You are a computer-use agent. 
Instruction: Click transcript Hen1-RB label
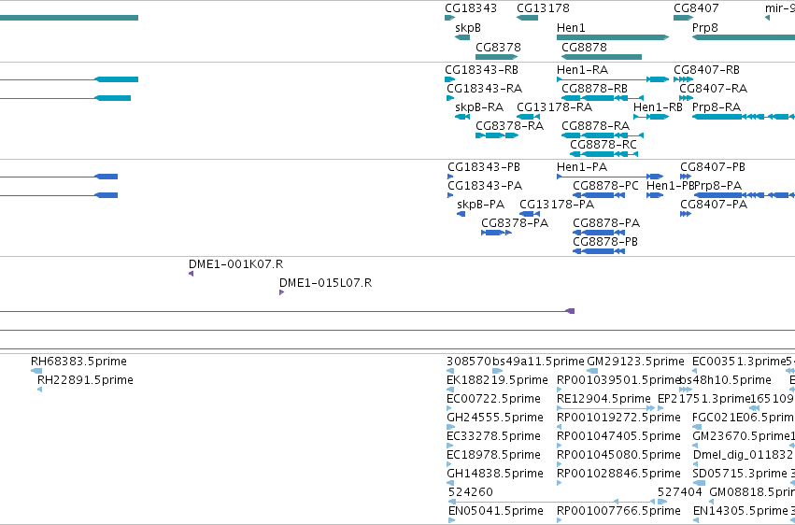point(658,106)
